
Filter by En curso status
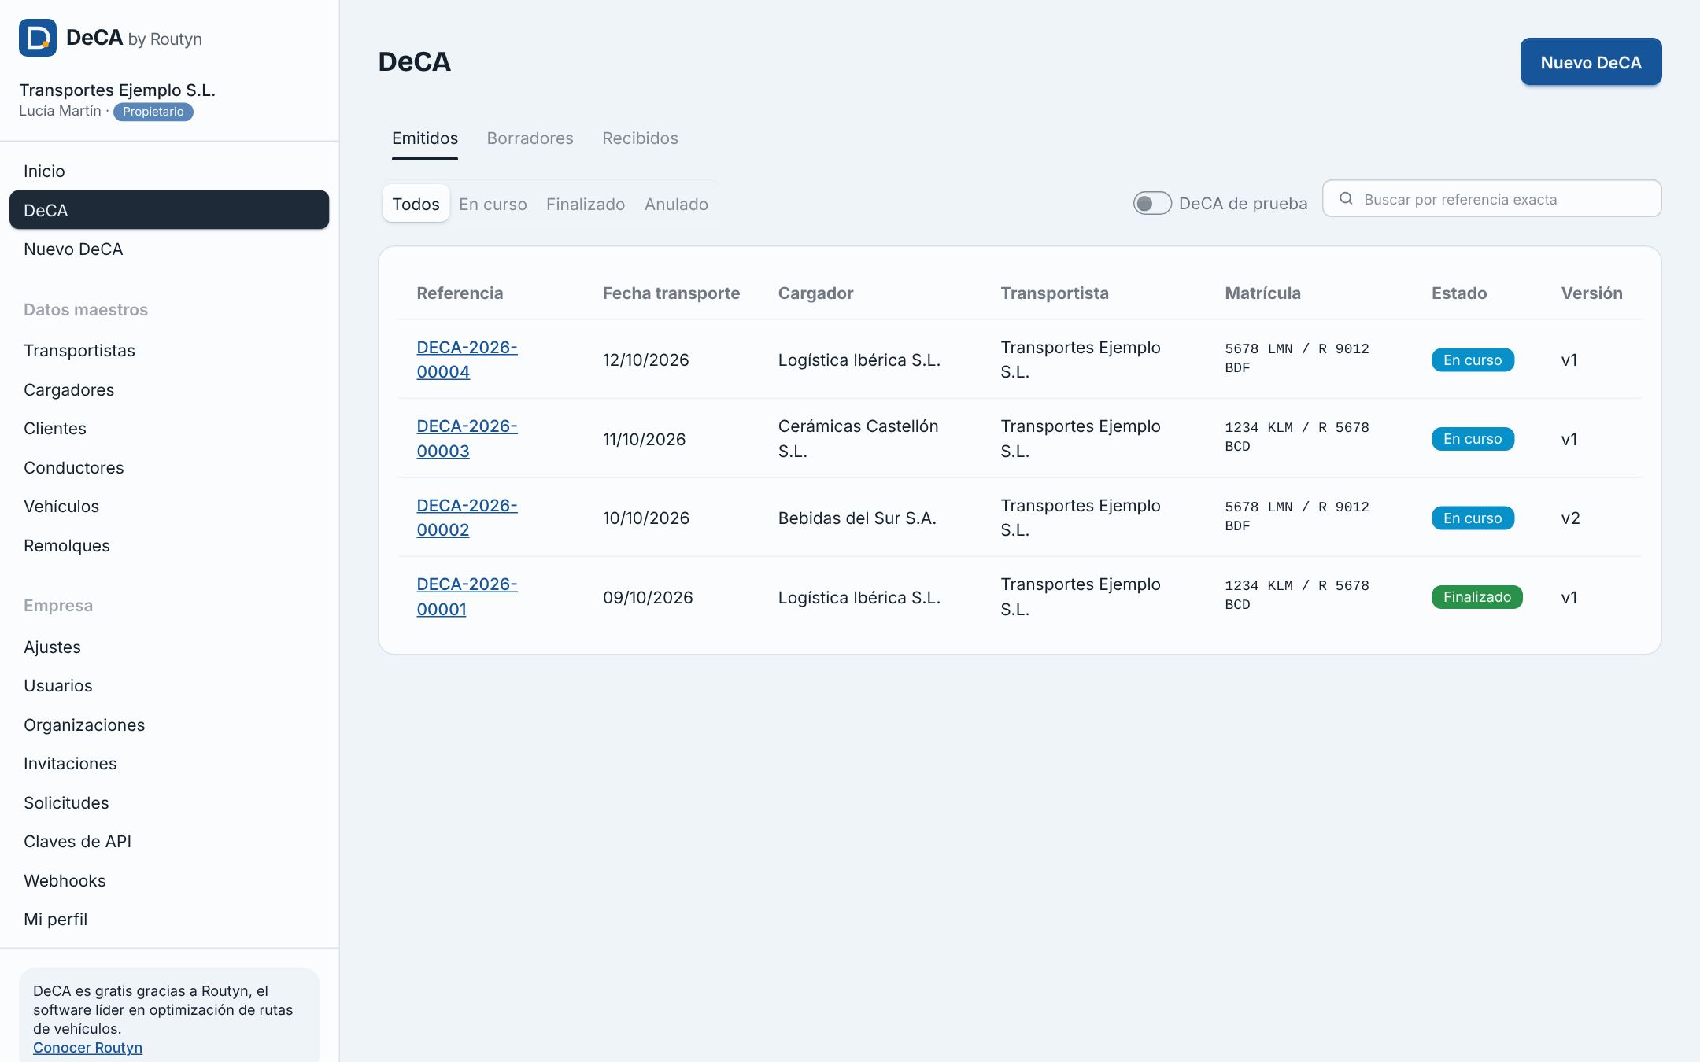pos(493,205)
